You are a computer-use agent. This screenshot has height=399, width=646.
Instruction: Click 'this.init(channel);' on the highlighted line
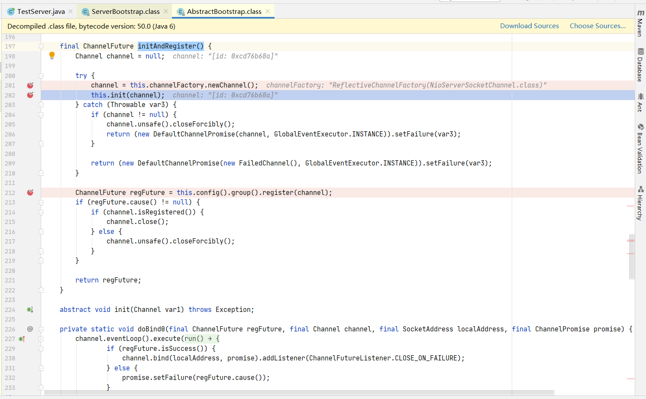click(x=128, y=95)
